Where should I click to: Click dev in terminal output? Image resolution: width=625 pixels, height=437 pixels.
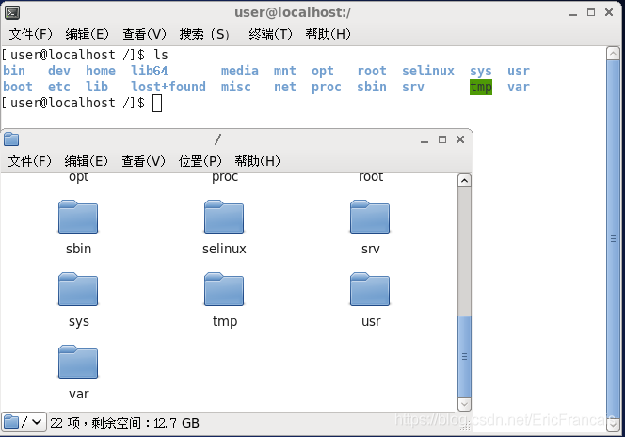[x=59, y=71]
